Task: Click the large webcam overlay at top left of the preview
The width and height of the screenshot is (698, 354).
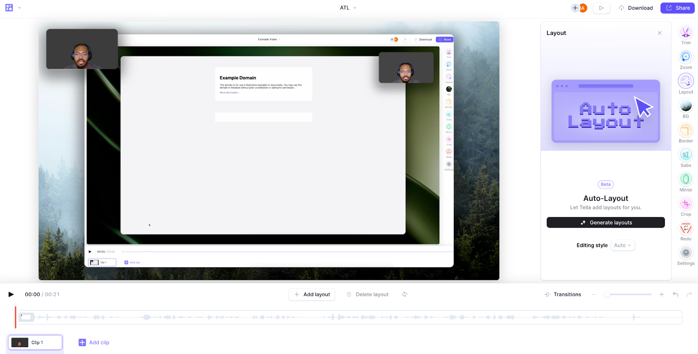Action: pos(82,49)
